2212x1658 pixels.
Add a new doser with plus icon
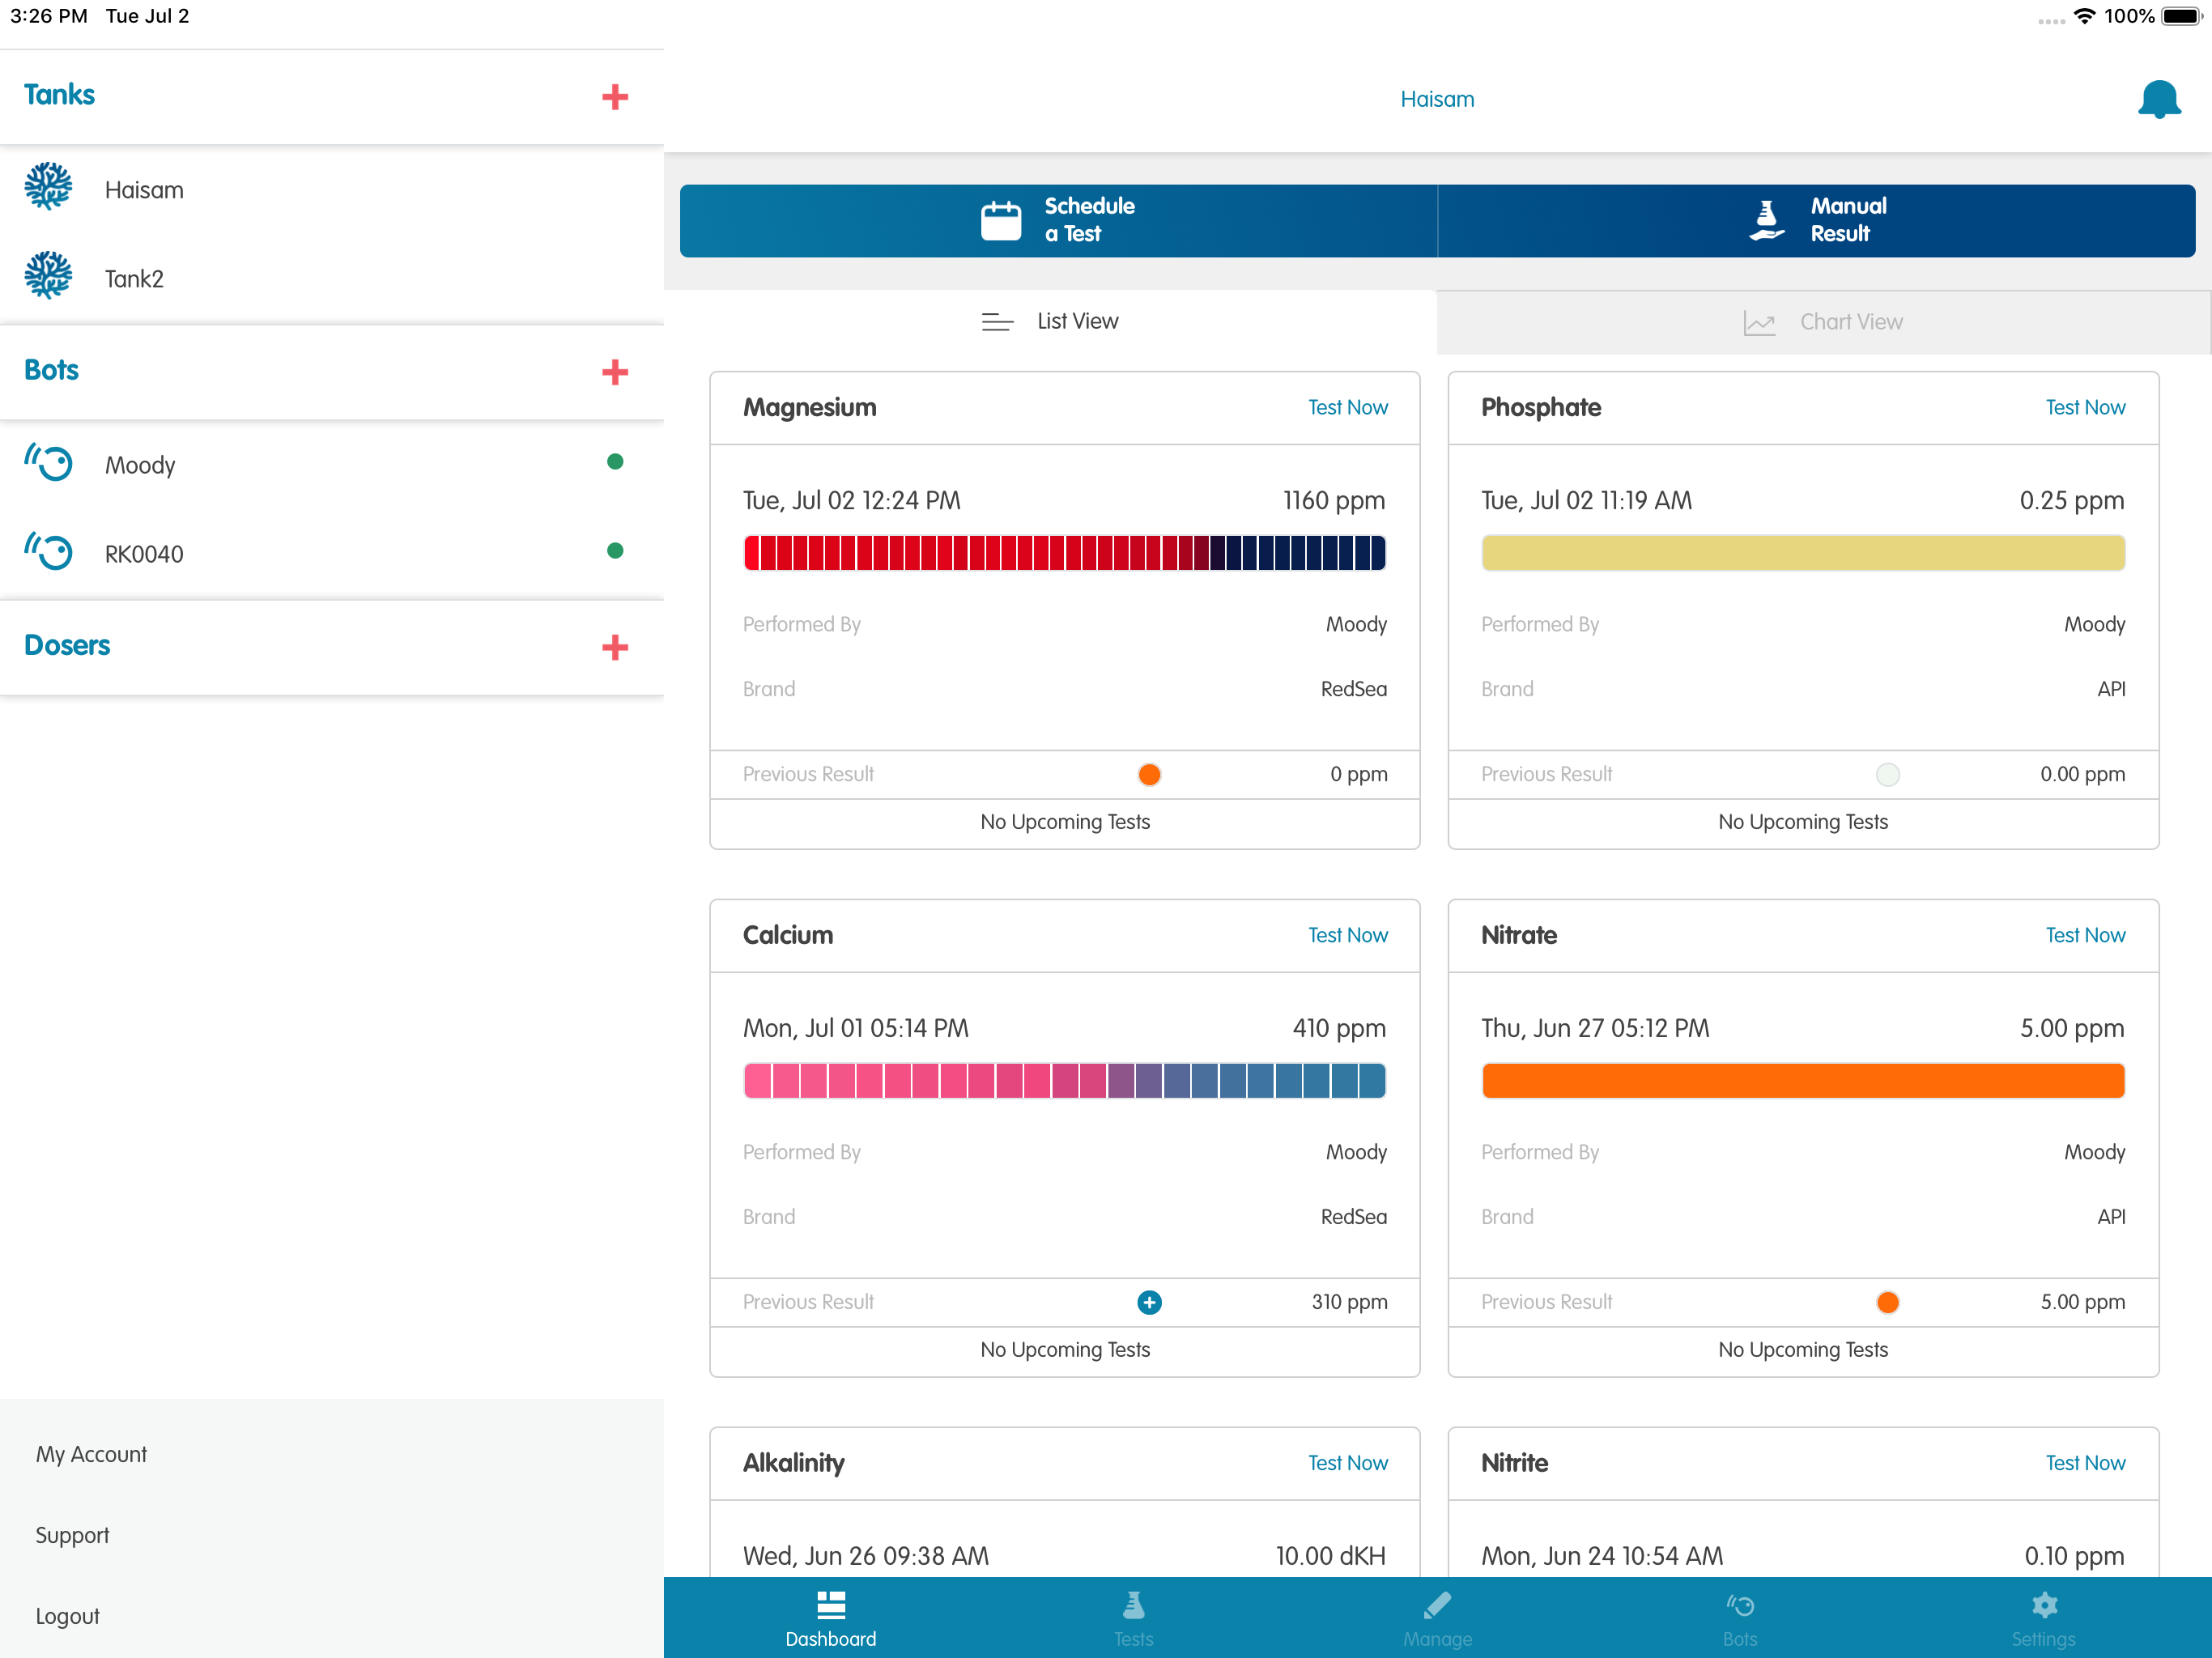click(615, 647)
